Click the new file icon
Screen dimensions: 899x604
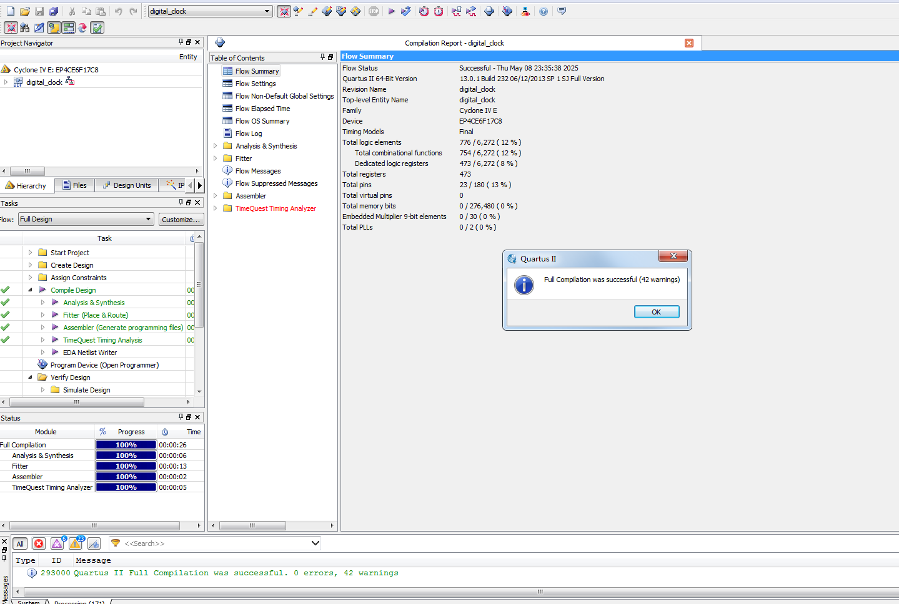(x=11, y=11)
